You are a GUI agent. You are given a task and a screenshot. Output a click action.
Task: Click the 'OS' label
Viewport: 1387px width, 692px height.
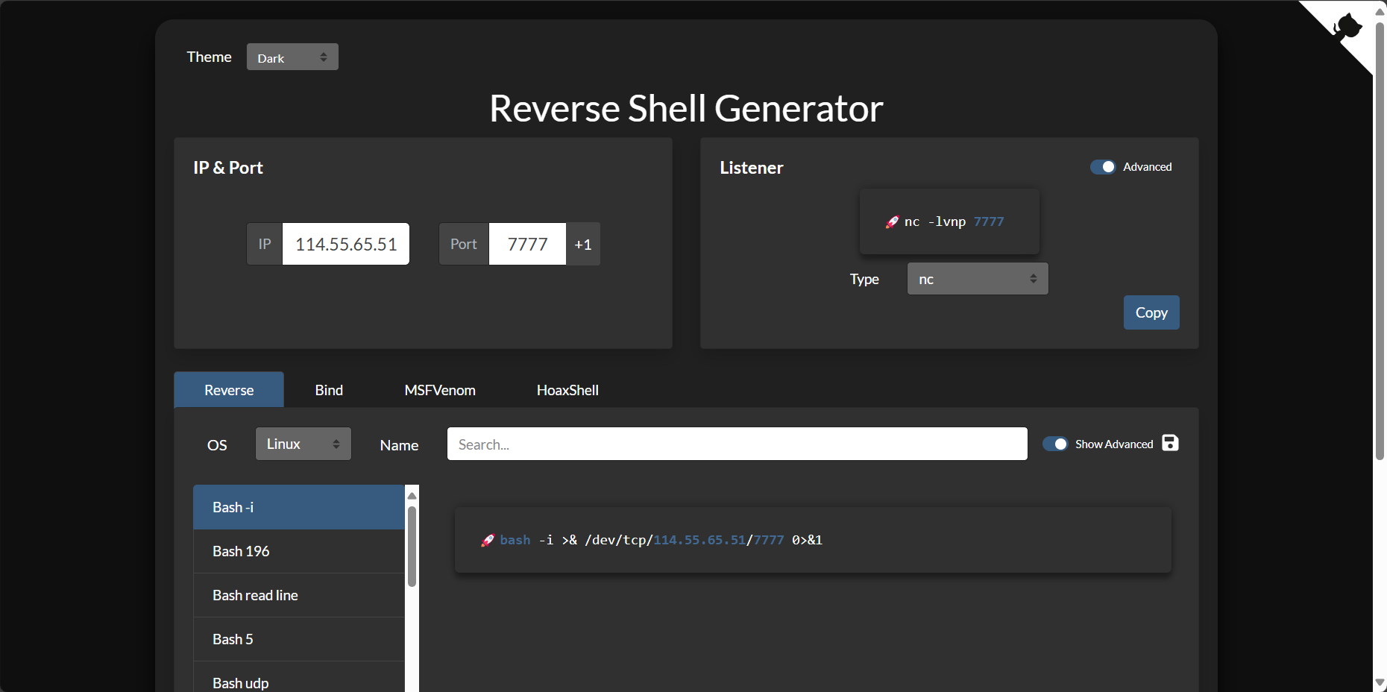point(217,445)
